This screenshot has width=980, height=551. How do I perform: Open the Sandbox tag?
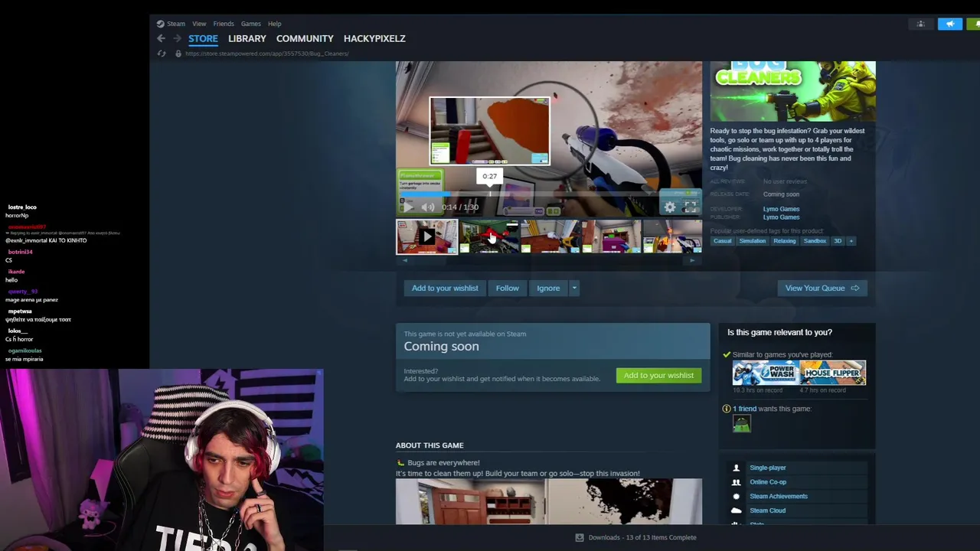pyautogui.click(x=815, y=241)
